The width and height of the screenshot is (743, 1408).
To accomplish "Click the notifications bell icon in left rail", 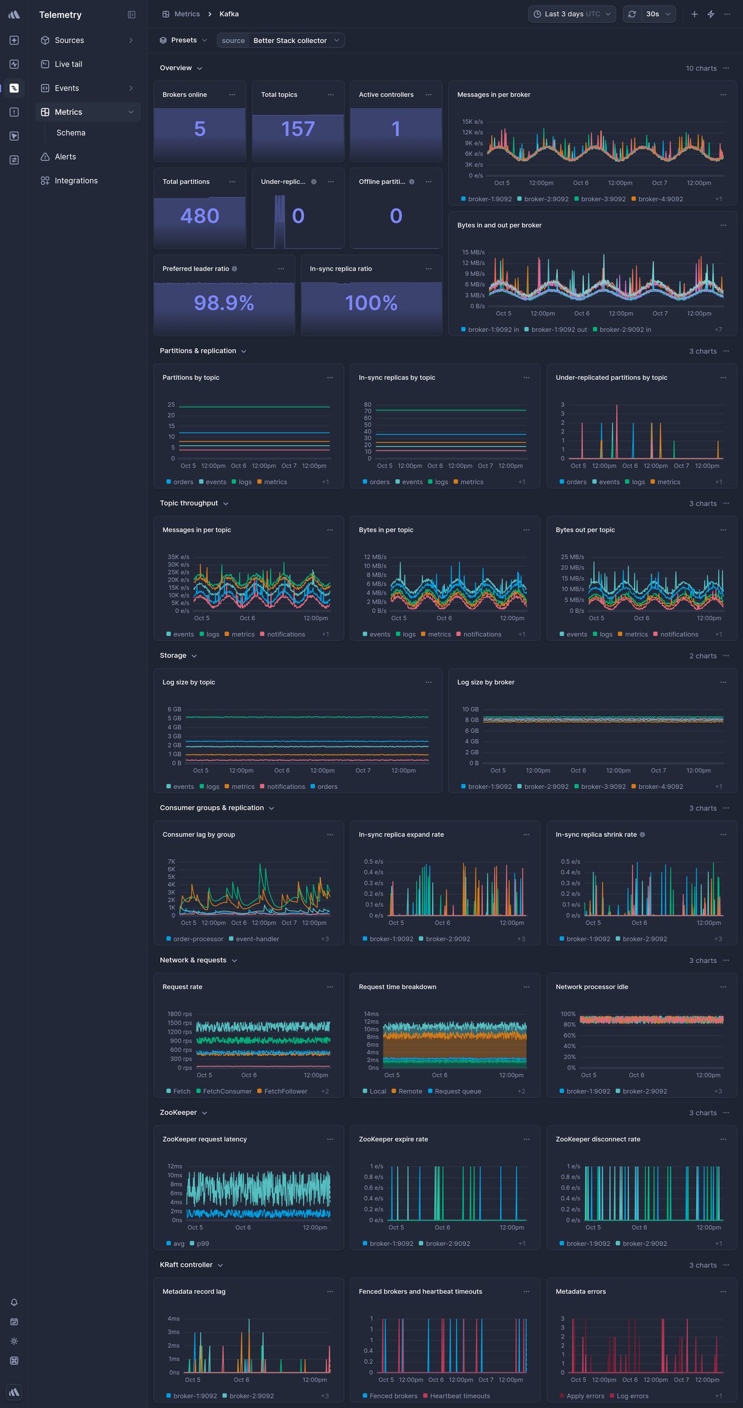I will point(14,1302).
